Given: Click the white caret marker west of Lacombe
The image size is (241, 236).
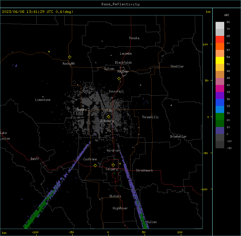Looking at the screenshot, I should coord(111,55).
